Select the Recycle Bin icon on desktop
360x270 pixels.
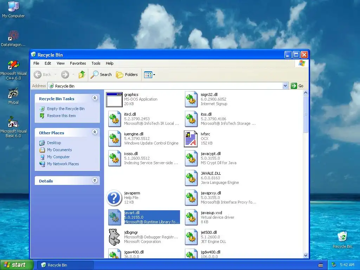click(x=342, y=240)
